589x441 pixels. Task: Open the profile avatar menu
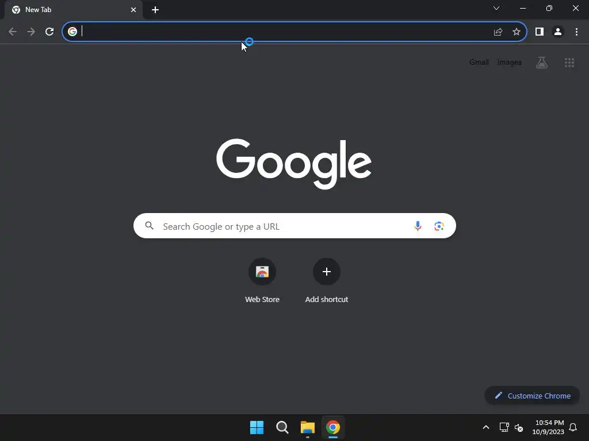(558, 32)
